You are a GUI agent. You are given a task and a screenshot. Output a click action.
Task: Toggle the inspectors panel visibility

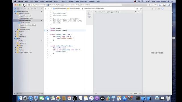tap(169, 5)
